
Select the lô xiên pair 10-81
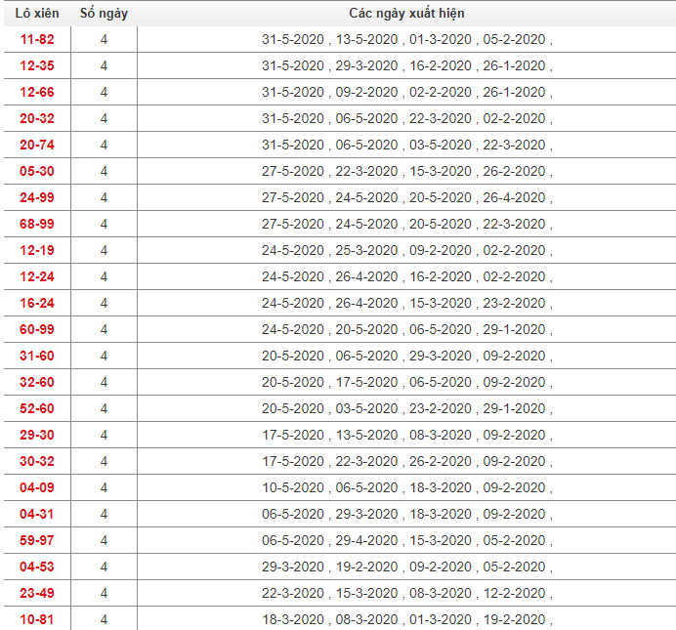[x=37, y=619]
